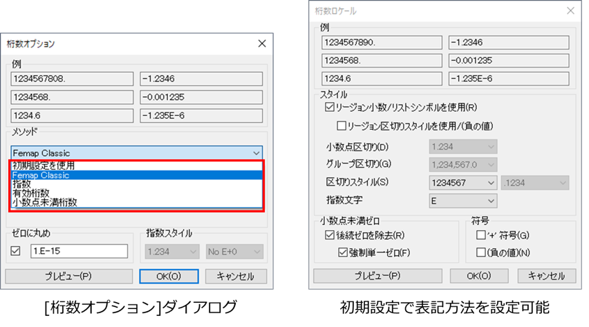Close the 桁数オプション dialog
This screenshot has width=589, height=327.
pyautogui.click(x=262, y=43)
